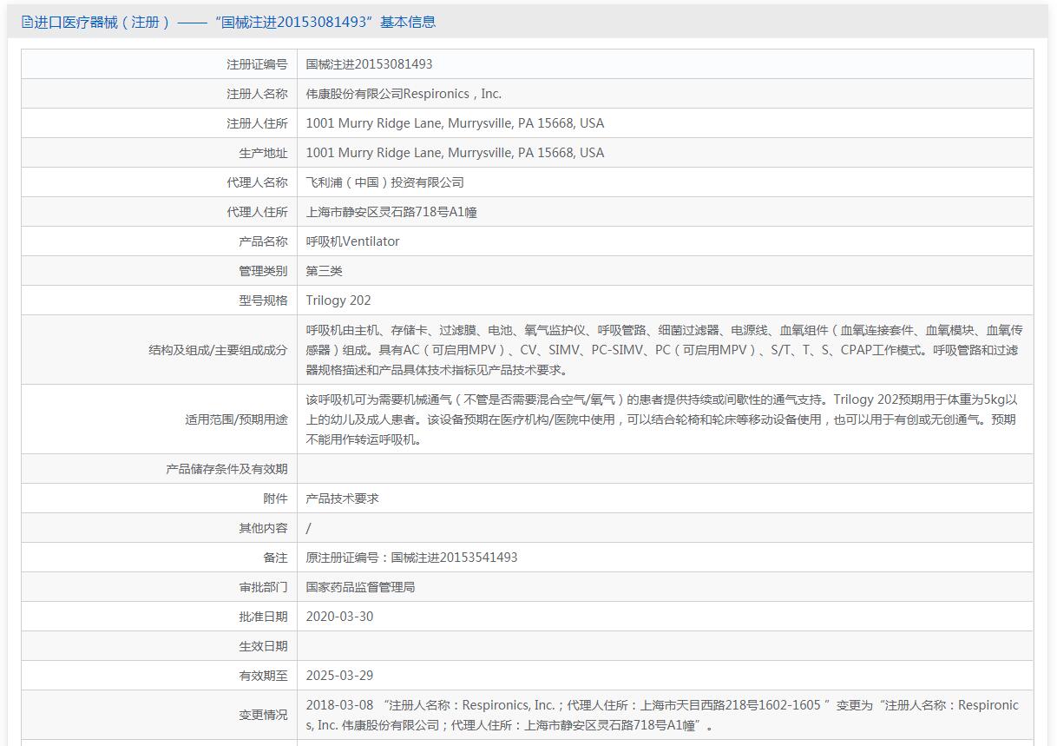Select the 变更情况 label
This screenshot has height=746, width=1057.
click(263, 715)
